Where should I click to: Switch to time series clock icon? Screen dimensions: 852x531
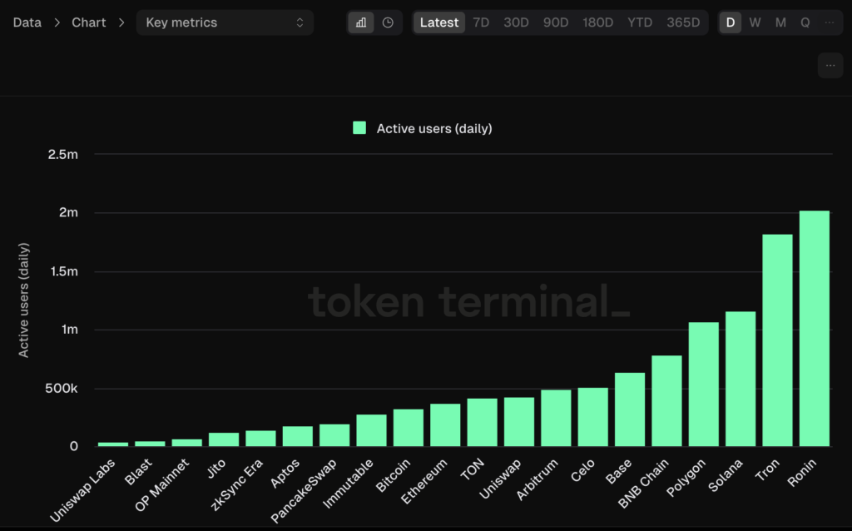(388, 22)
